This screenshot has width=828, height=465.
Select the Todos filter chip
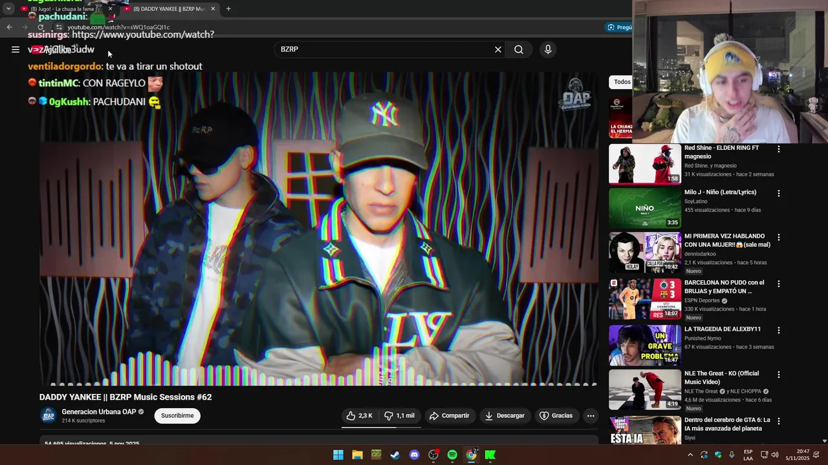pos(622,82)
